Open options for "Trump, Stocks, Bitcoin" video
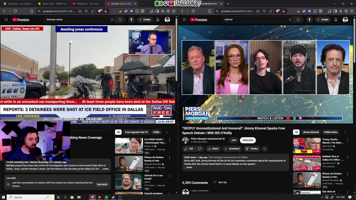 [x=347, y=140]
